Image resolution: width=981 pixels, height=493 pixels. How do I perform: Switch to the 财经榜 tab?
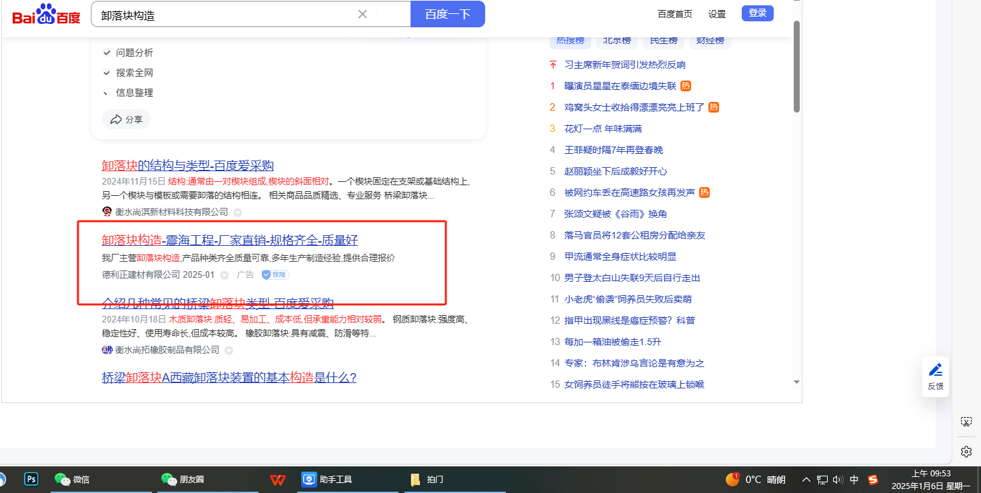point(710,41)
